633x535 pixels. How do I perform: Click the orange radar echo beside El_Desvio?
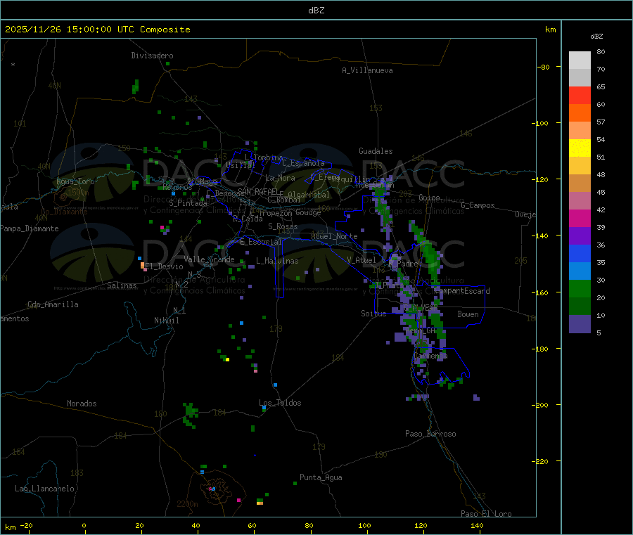pos(143,266)
